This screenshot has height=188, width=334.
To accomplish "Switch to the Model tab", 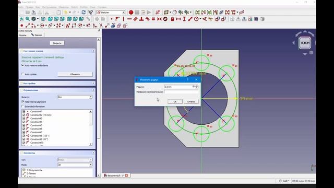I will pyautogui.click(x=22, y=35).
